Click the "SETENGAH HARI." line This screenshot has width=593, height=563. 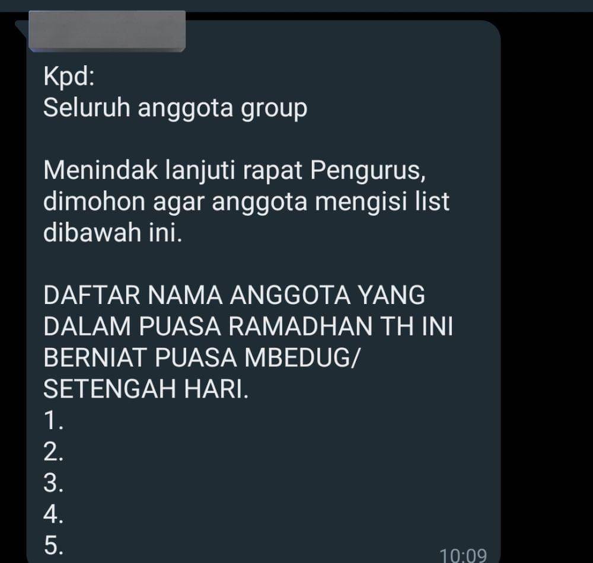(146, 389)
